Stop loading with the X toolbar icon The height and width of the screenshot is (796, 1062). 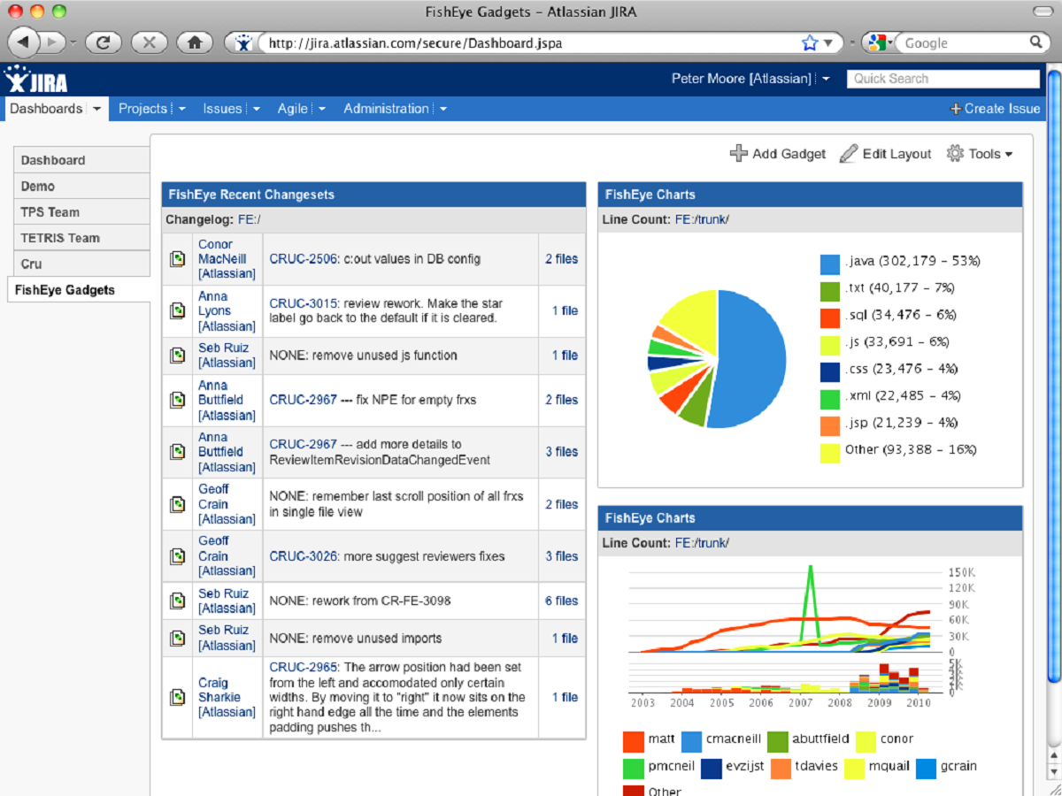[149, 42]
